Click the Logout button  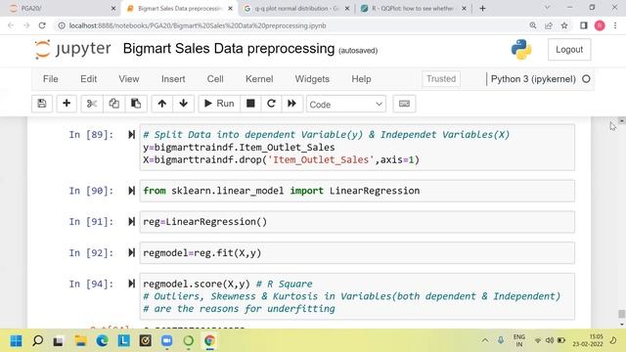[569, 50]
